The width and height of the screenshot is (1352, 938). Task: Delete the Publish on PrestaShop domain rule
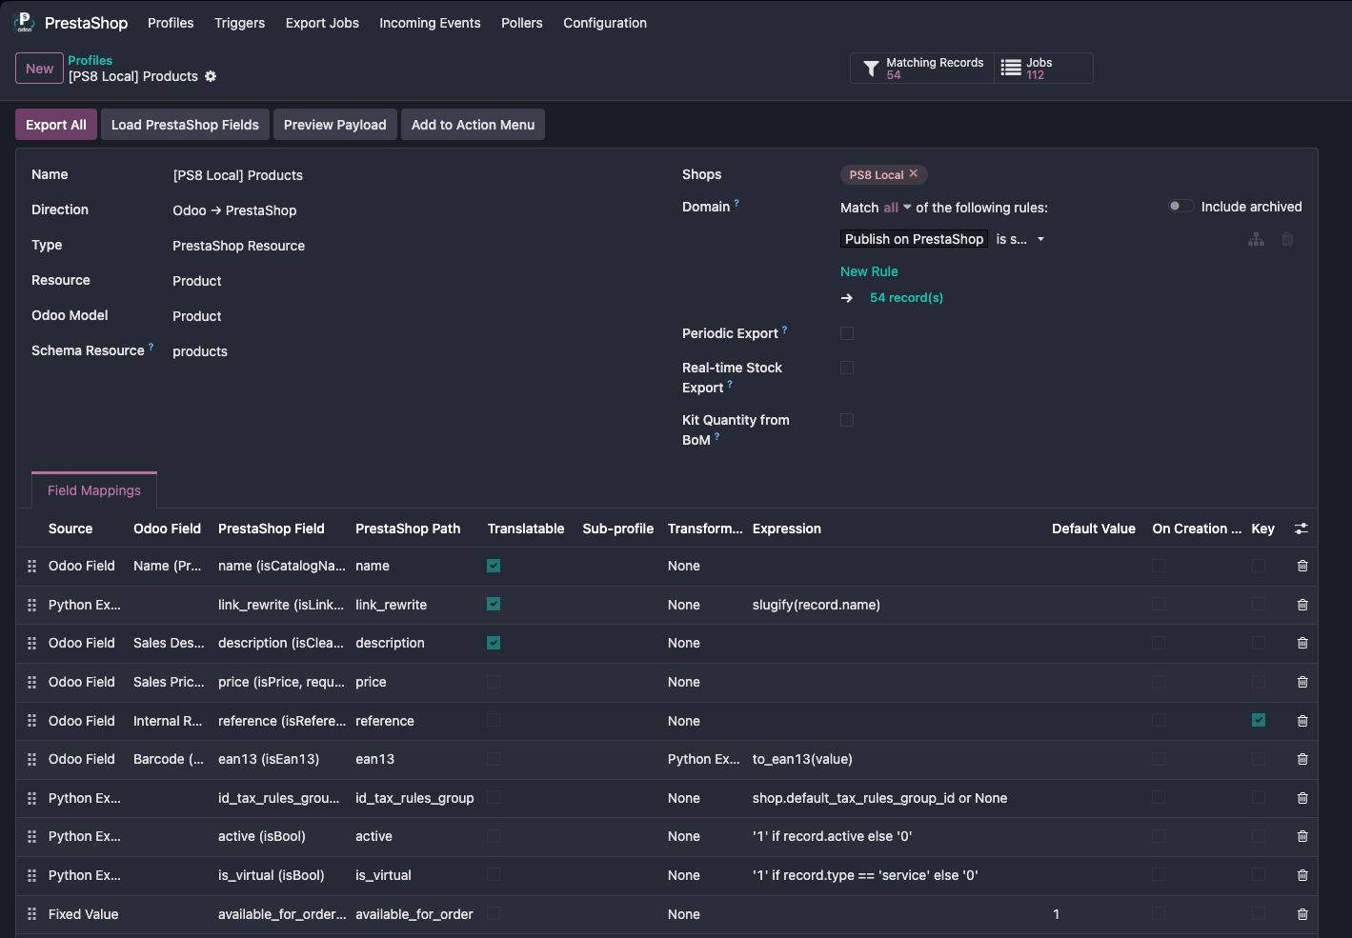click(x=1287, y=240)
